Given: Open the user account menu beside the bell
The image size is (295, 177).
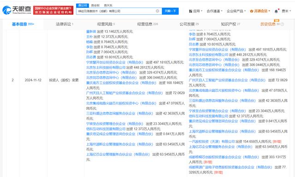Looking at the screenshot, I should pyautogui.click(x=286, y=11).
